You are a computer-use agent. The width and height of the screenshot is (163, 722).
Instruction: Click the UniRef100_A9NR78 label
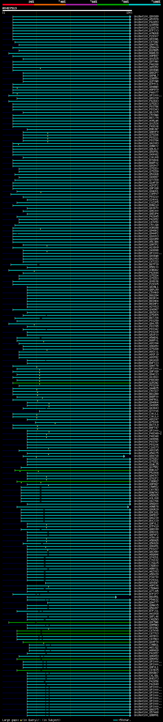[146, 506]
